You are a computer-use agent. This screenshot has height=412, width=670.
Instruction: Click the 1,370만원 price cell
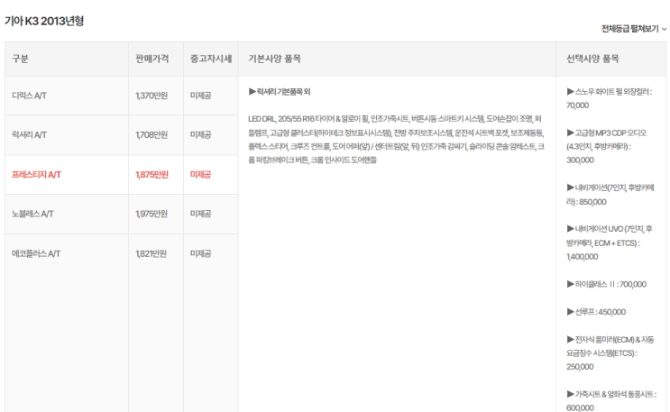click(x=151, y=96)
